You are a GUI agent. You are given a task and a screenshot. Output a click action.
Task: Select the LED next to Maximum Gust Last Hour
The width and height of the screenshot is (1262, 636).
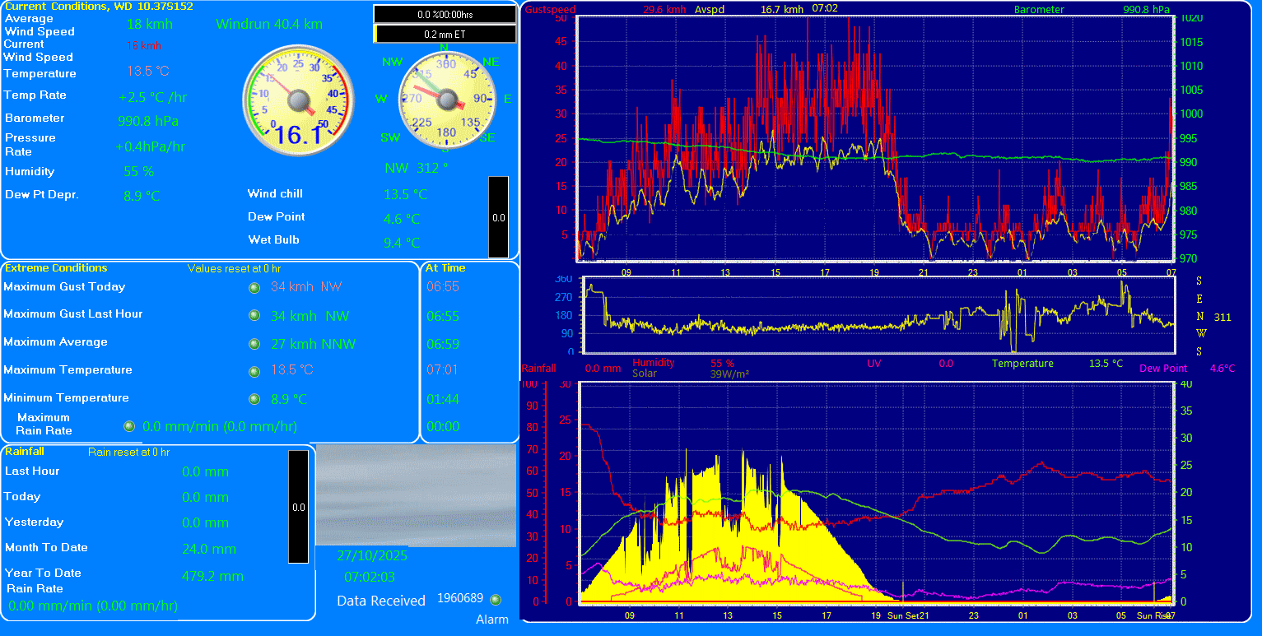[254, 315]
